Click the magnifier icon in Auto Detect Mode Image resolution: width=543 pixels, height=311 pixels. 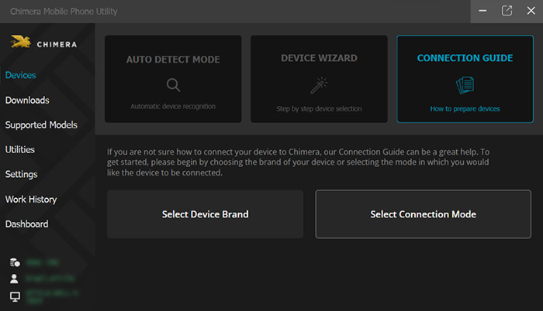[x=173, y=85]
